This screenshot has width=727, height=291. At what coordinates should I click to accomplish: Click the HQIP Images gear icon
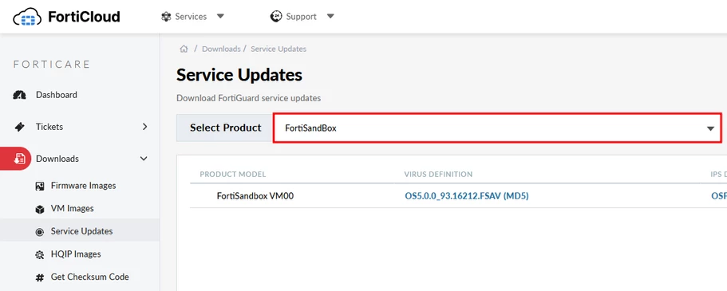click(x=40, y=254)
